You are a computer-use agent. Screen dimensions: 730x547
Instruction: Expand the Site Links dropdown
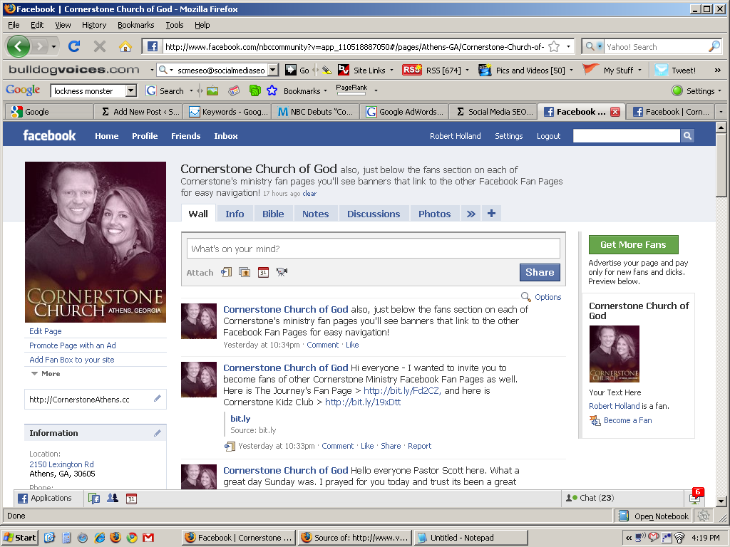[391, 71]
